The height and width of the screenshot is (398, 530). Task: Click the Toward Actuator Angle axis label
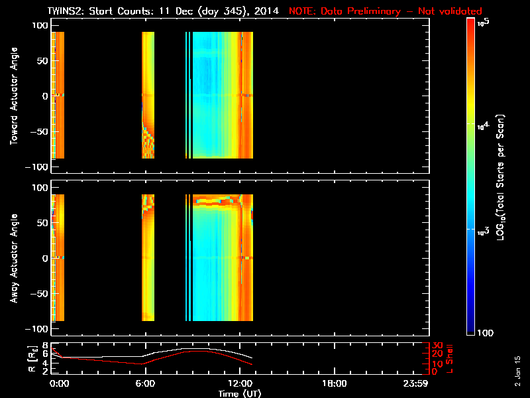tap(12, 96)
